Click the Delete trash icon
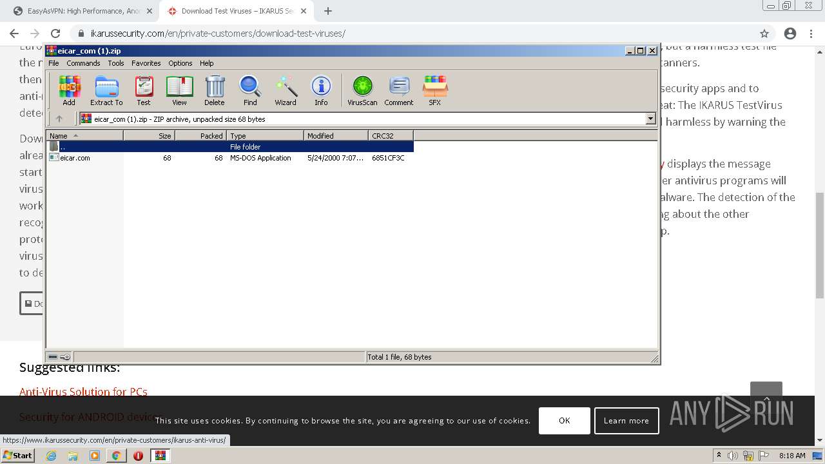825x464 pixels. (215, 90)
